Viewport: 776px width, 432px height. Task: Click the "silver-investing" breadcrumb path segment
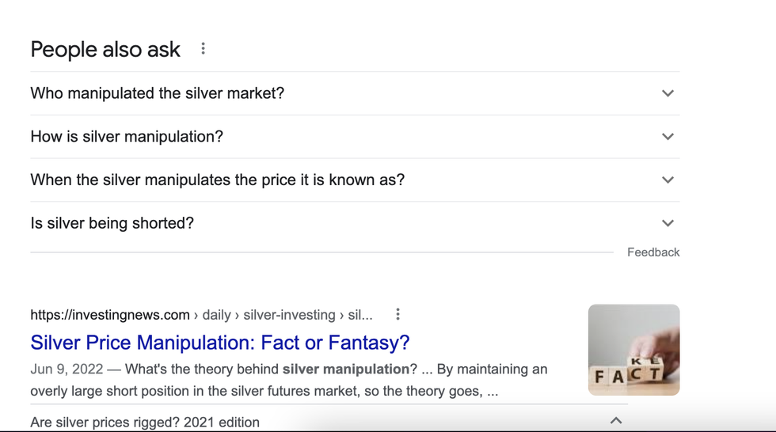[x=289, y=315]
